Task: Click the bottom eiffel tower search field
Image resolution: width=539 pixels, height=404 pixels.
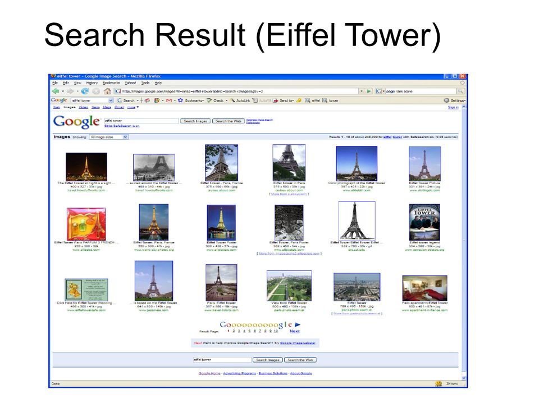Action: pos(222,360)
